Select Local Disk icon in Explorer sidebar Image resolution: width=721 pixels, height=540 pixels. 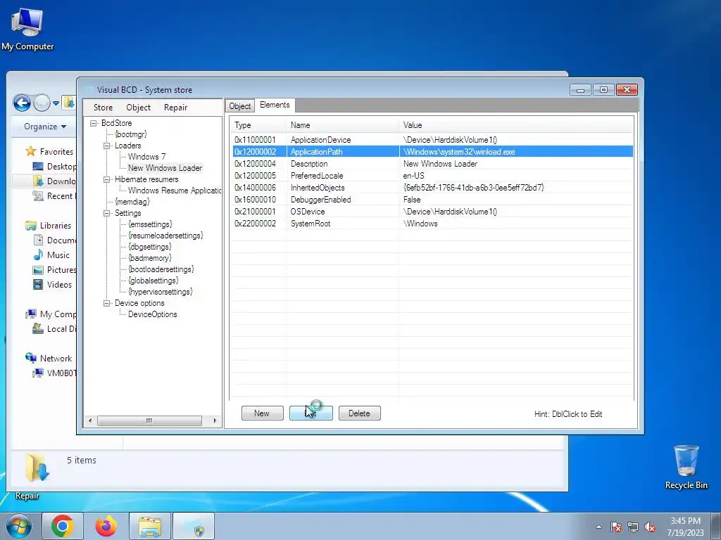coord(38,329)
